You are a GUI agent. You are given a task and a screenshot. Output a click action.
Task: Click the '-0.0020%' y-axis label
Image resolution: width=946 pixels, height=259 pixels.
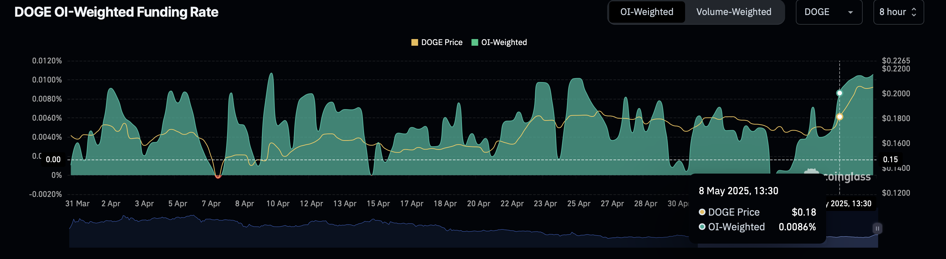coord(45,194)
